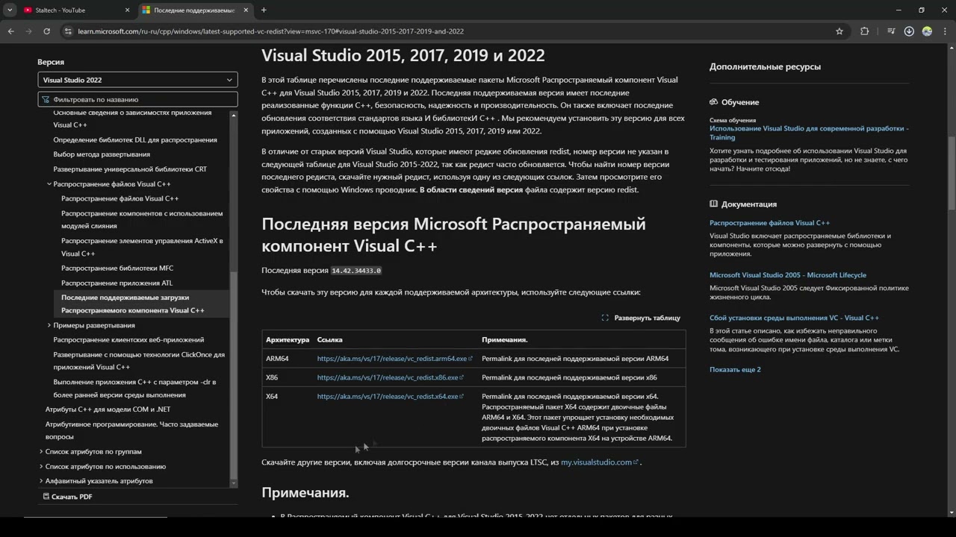Open the browser extensions menu
The image size is (956, 537).
(865, 31)
